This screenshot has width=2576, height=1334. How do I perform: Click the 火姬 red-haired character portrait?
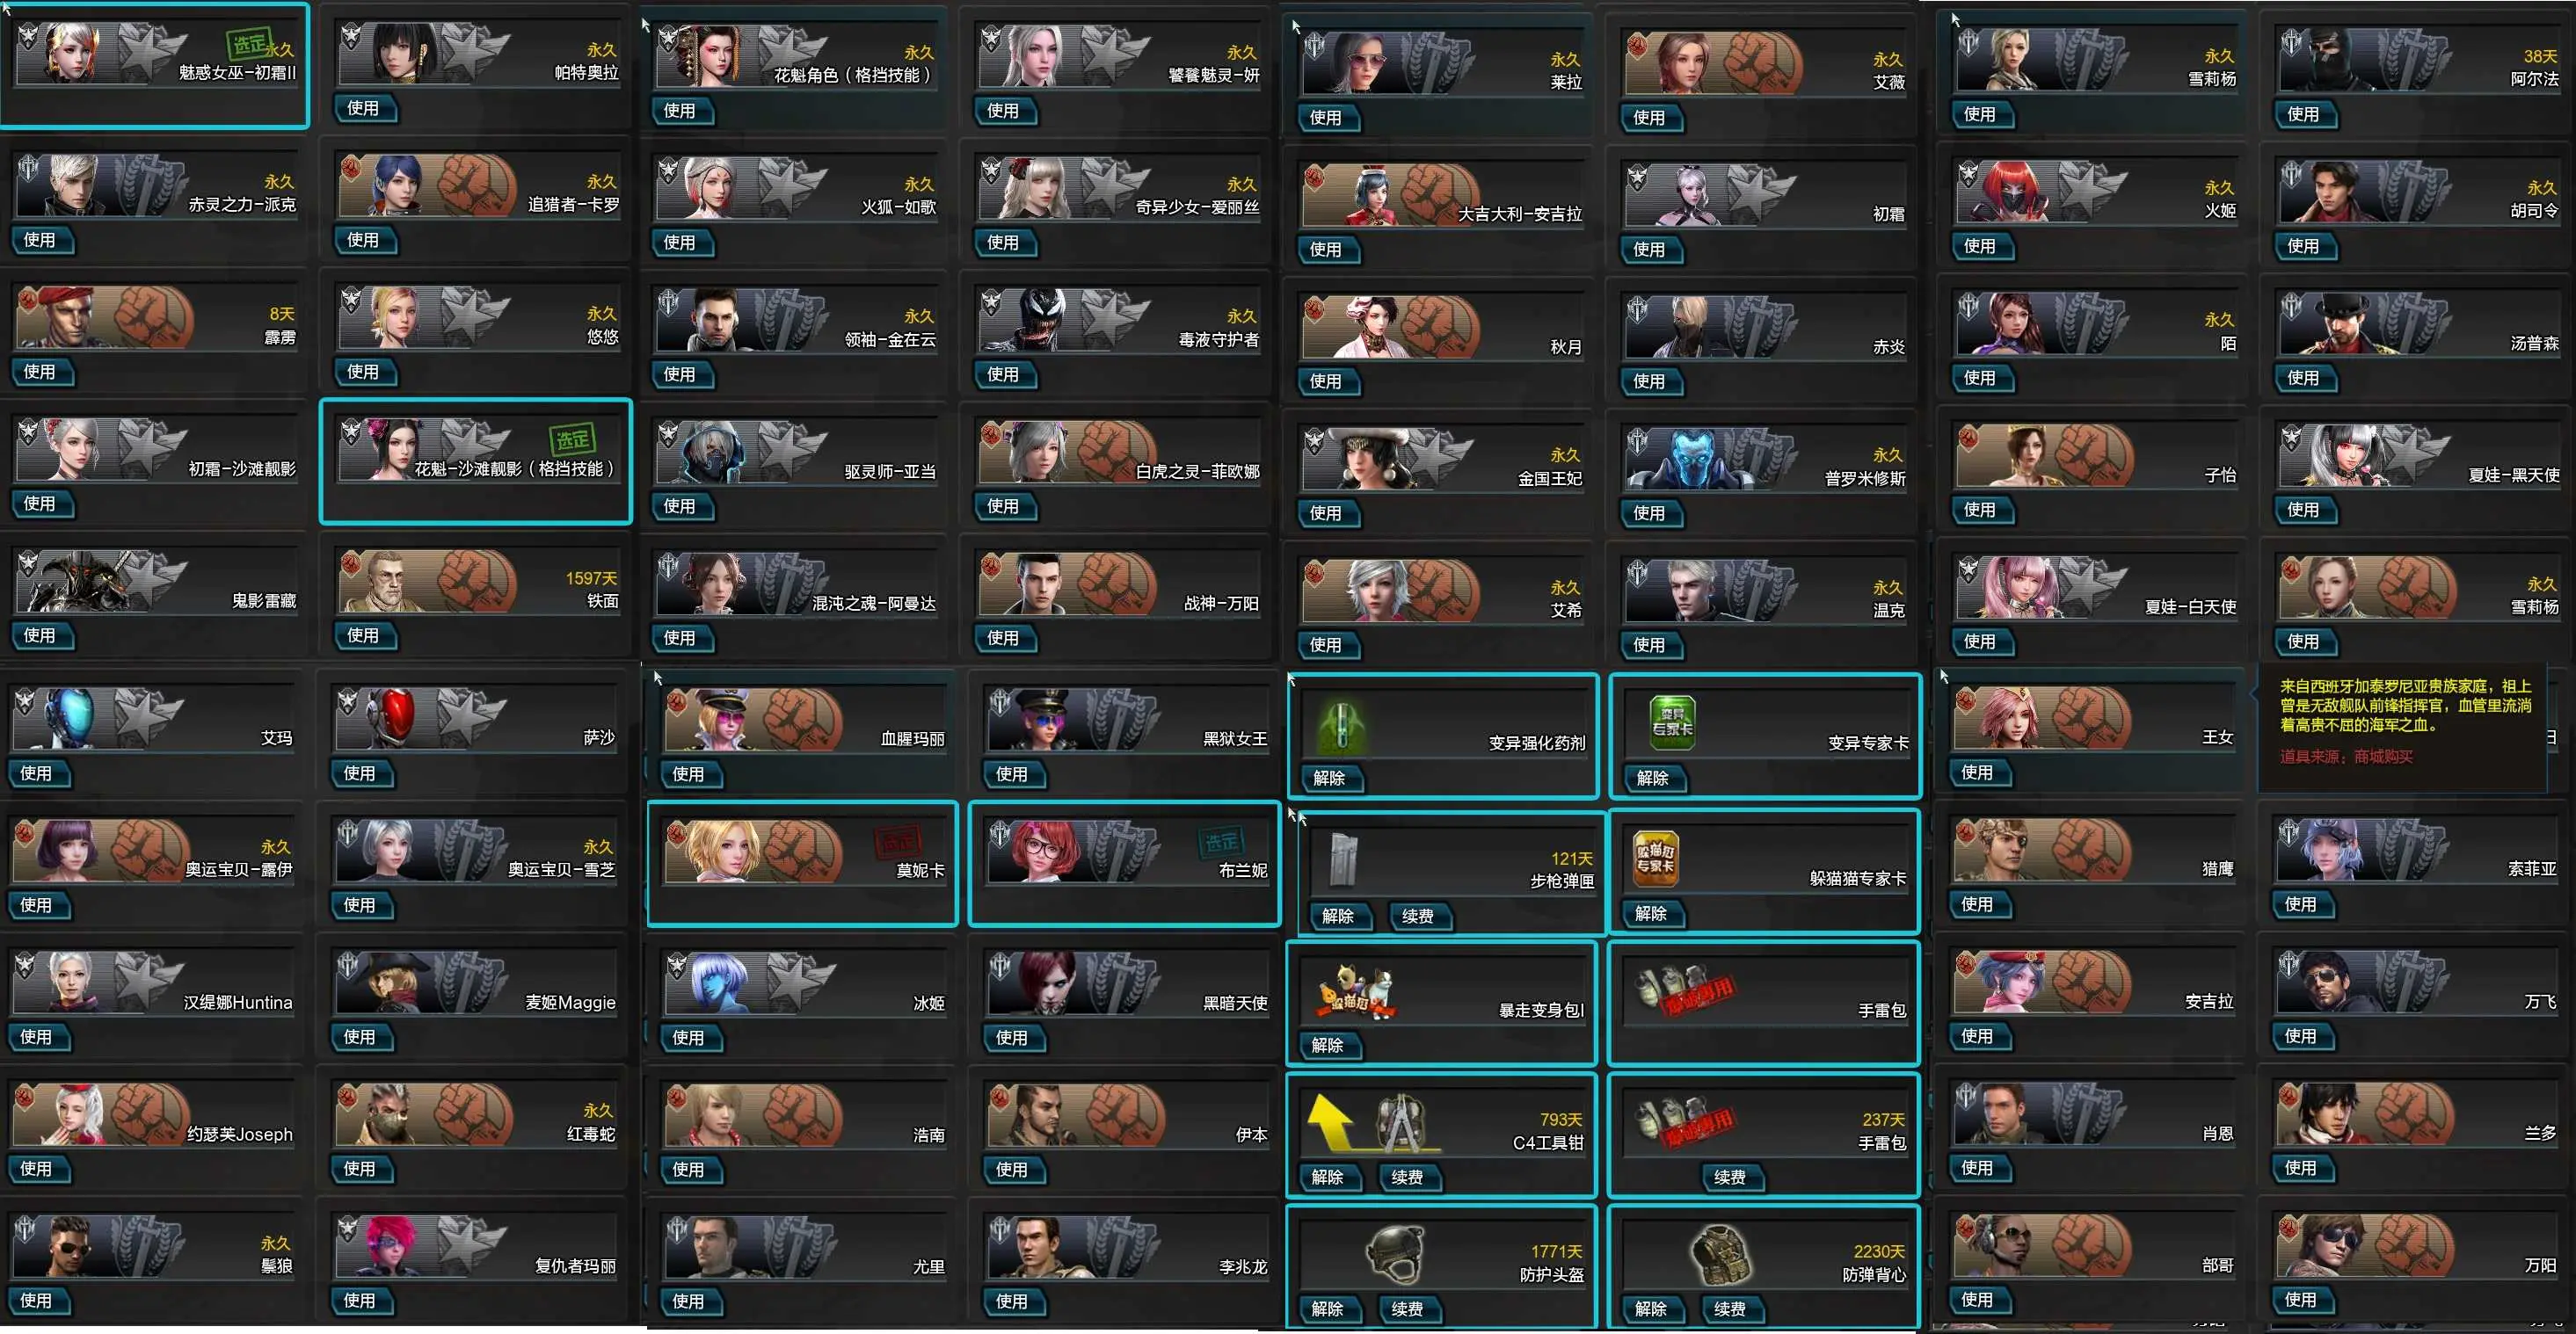point(2016,191)
